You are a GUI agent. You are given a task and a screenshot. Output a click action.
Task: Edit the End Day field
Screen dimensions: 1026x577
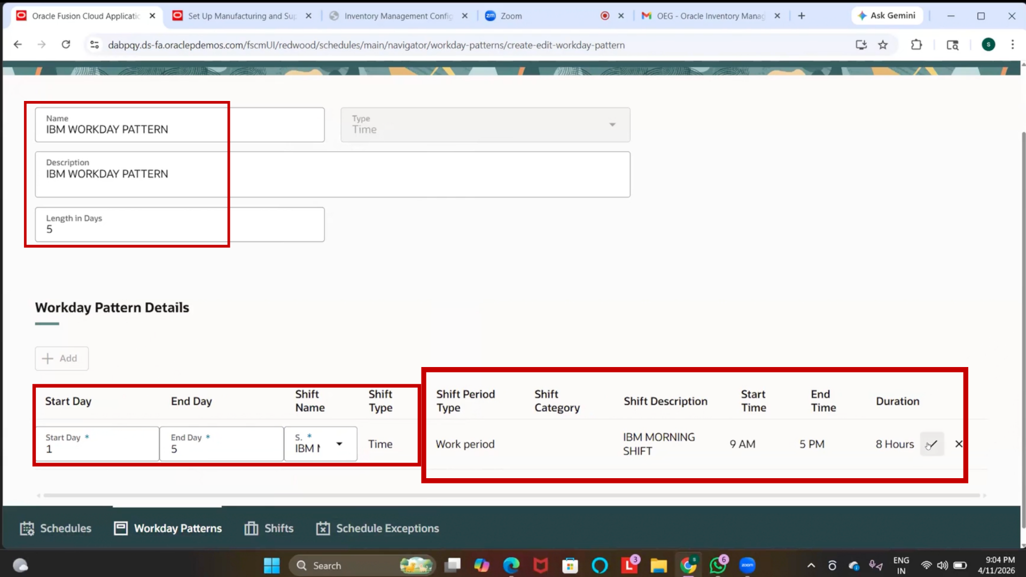(222, 444)
